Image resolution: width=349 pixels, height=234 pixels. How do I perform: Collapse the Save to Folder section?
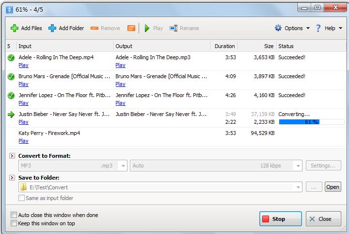tap(12, 178)
